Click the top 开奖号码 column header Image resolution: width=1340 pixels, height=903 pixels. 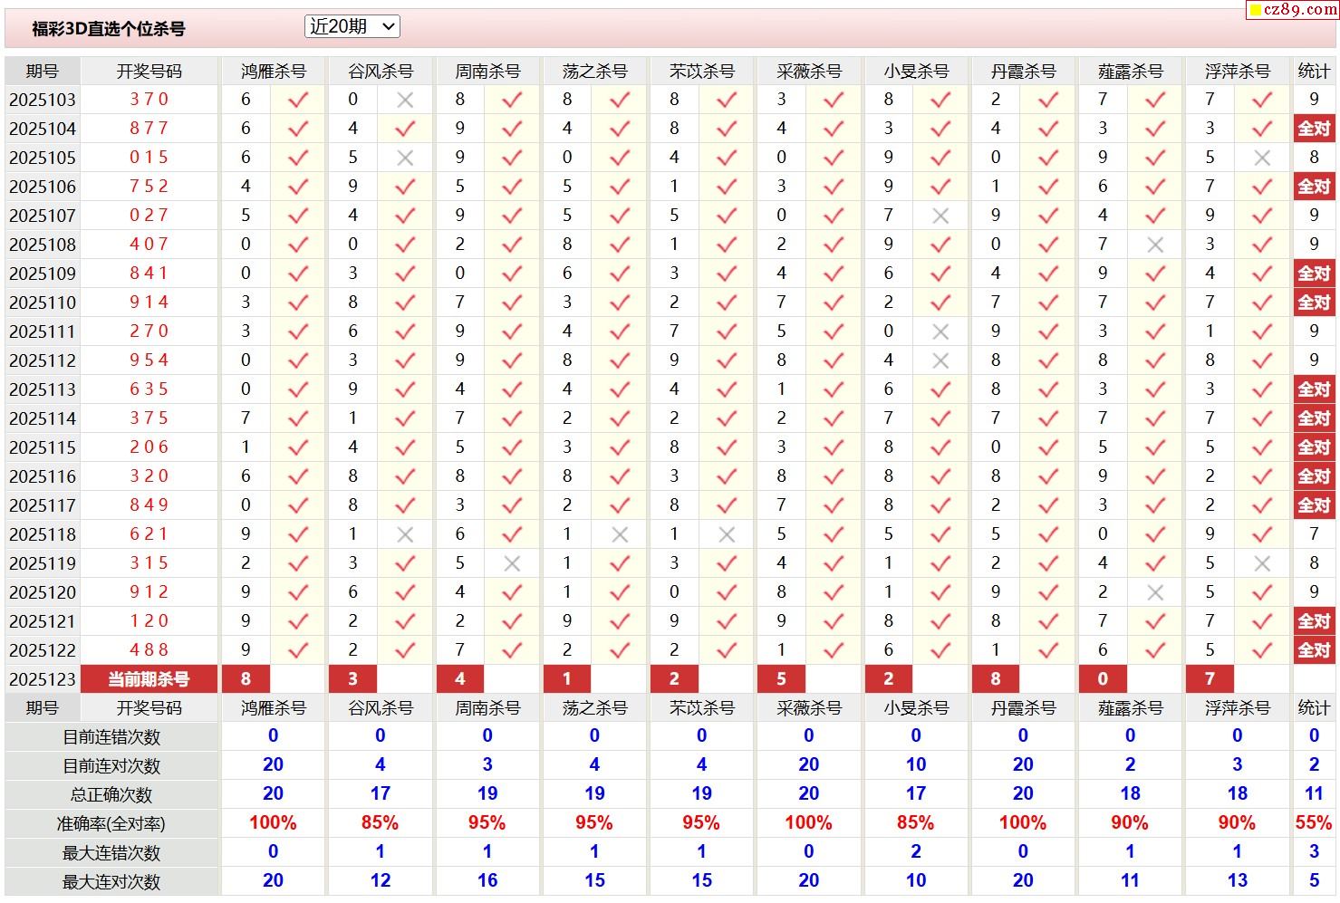coord(149,71)
